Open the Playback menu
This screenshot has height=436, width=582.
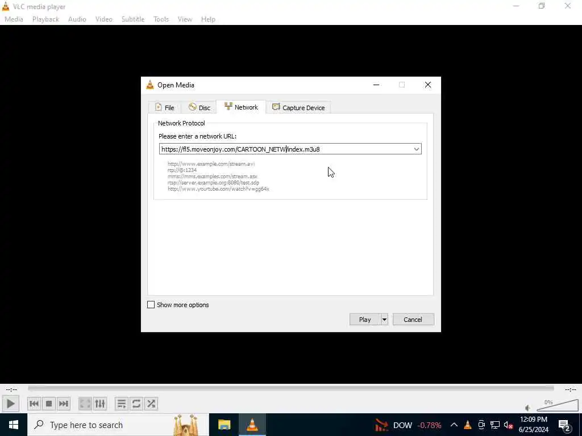(45, 19)
